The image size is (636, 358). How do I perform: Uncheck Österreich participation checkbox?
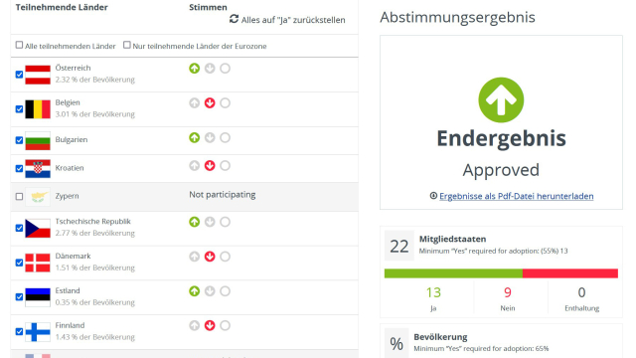19,75
